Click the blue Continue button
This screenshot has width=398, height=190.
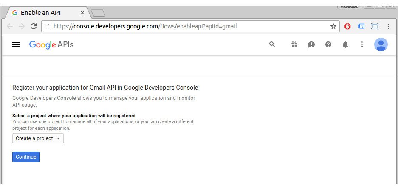pos(26,157)
